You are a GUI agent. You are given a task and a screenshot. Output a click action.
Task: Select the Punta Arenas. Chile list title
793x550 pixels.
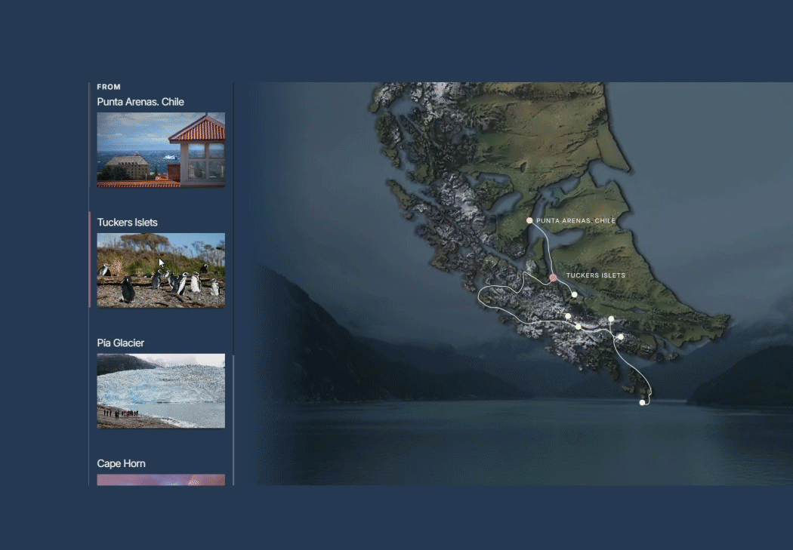140,102
